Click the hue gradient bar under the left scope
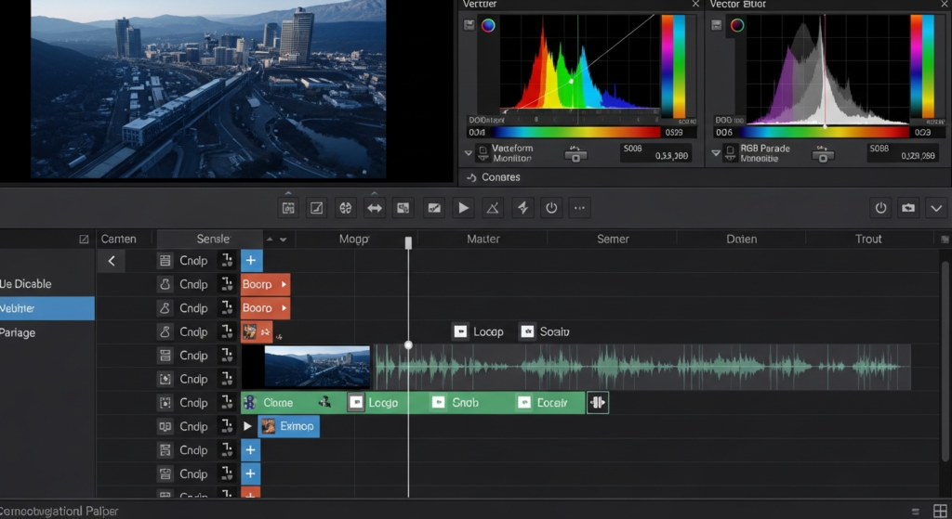This screenshot has height=519, width=952. coord(576,133)
